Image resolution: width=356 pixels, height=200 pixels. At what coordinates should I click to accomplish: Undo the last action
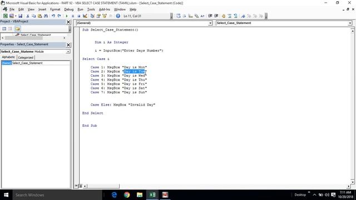pyautogui.click(x=53, y=16)
